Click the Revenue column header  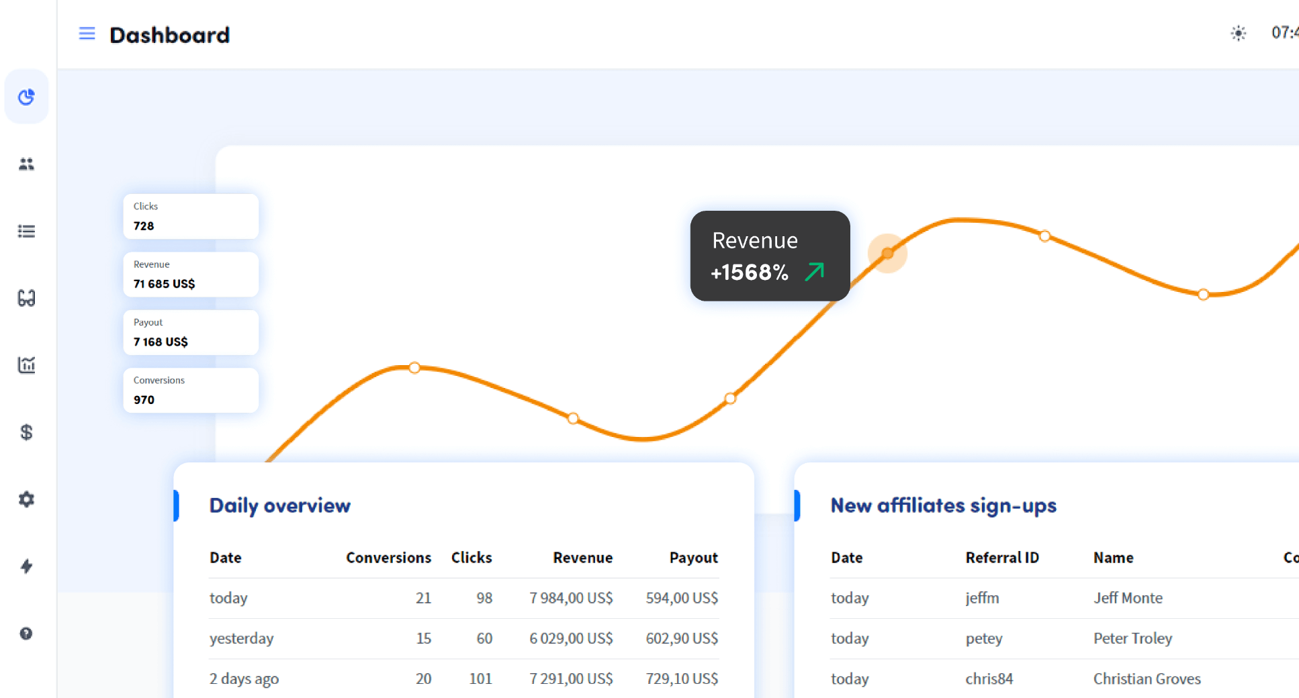tap(582, 558)
